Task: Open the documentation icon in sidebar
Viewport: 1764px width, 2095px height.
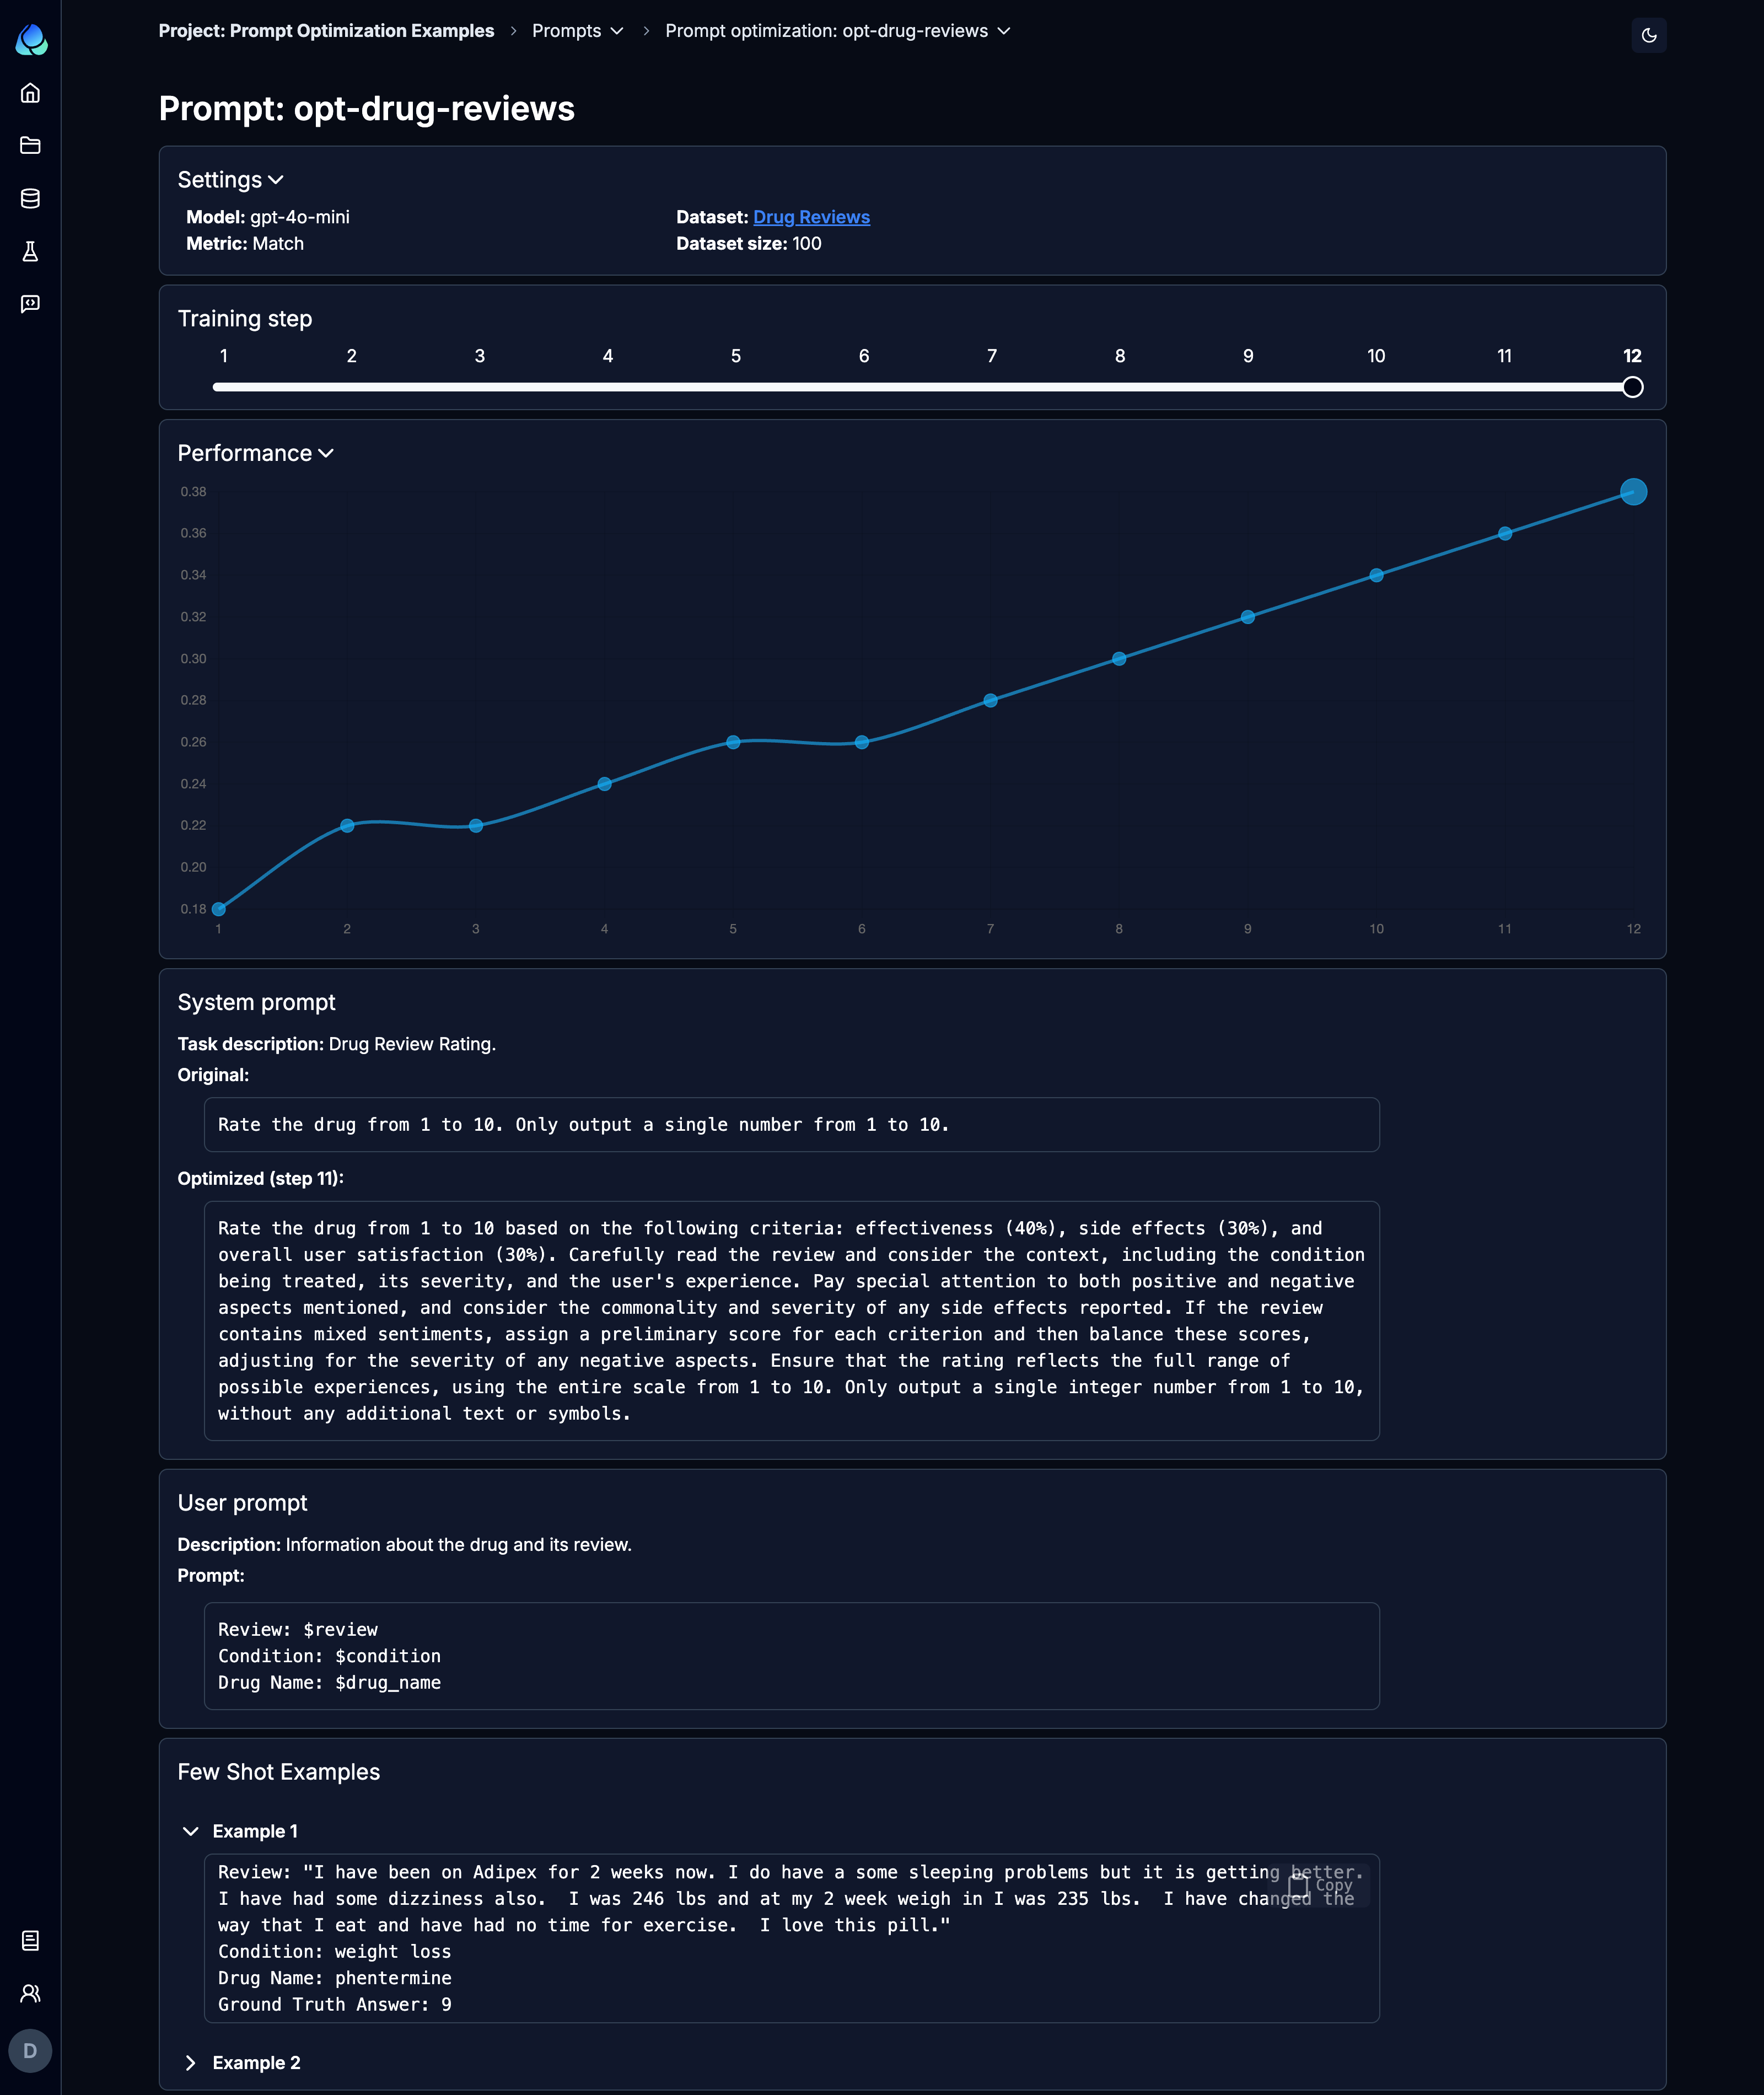Action: pyautogui.click(x=30, y=1941)
